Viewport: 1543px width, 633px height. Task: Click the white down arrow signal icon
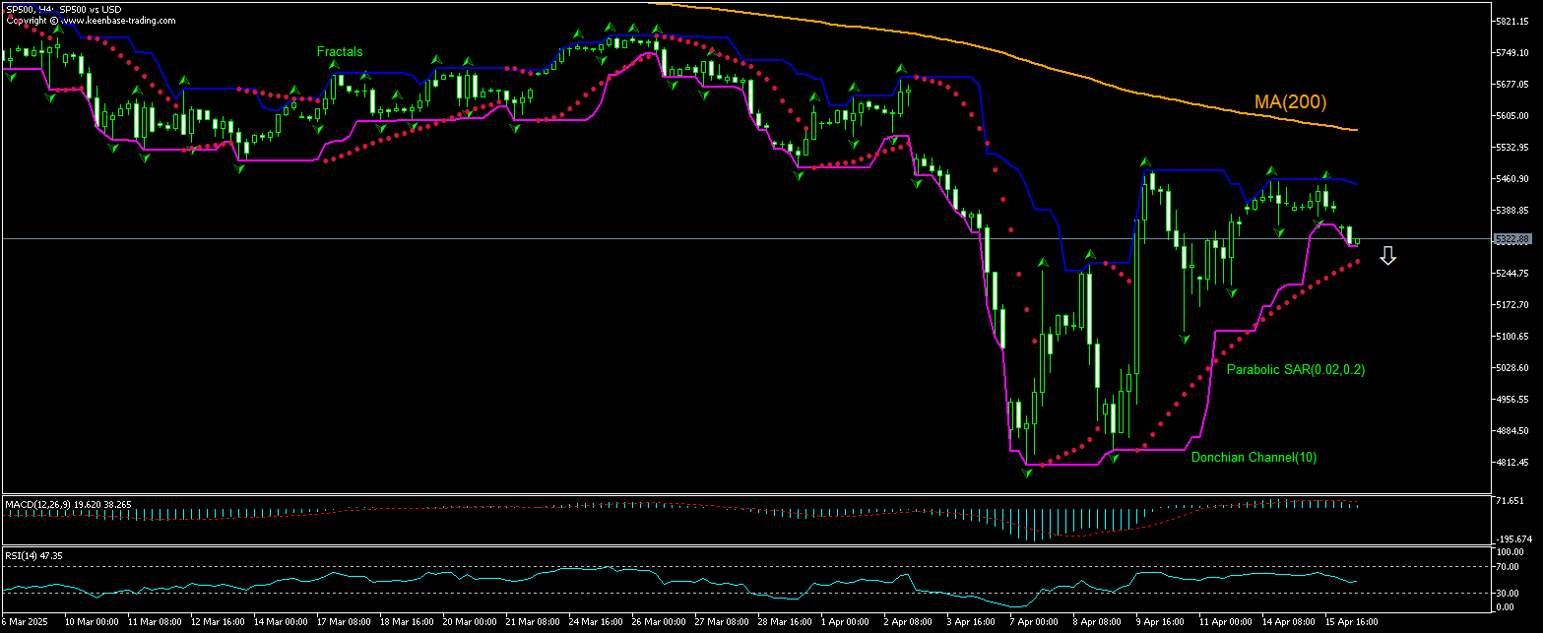tap(1387, 256)
